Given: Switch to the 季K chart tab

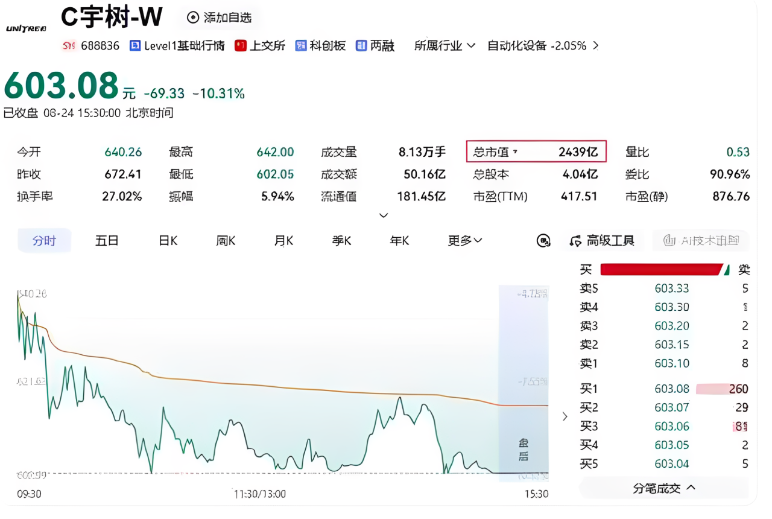Looking at the screenshot, I should (341, 241).
